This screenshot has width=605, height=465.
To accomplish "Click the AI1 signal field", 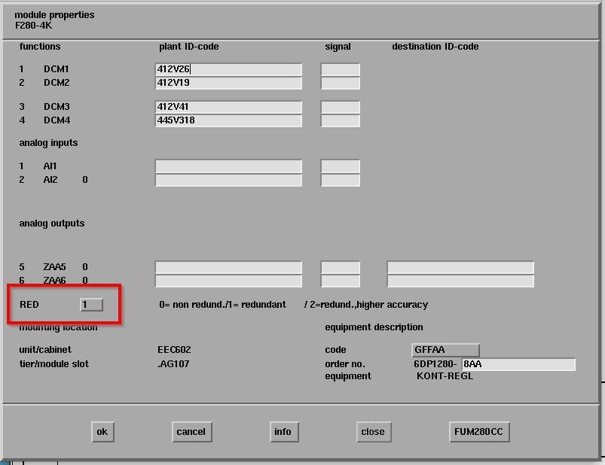I will pyautogui.click(x=340, y=166).
